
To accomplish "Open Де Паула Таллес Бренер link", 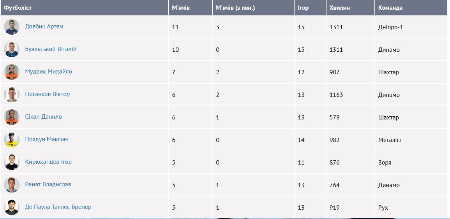I will [x=58, y=207].
